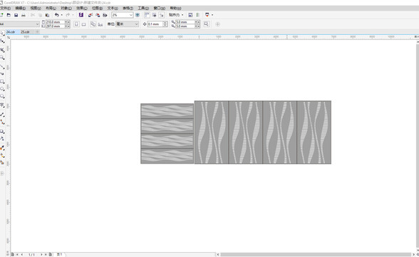Select the Shape tool
The width and height of the screenshot is (419, 257).
2,41
